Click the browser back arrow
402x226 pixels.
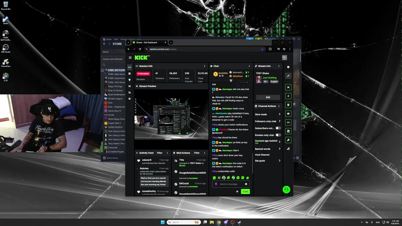pos(128,49)
